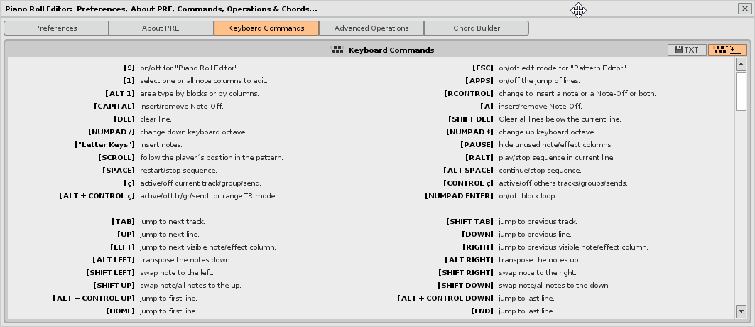This screenshot has width=755, height=327.
Task: Click the Piano Roll Editor window title text
Action: coord(162,9)
